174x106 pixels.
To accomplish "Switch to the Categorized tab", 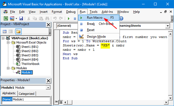I will 26,94.
